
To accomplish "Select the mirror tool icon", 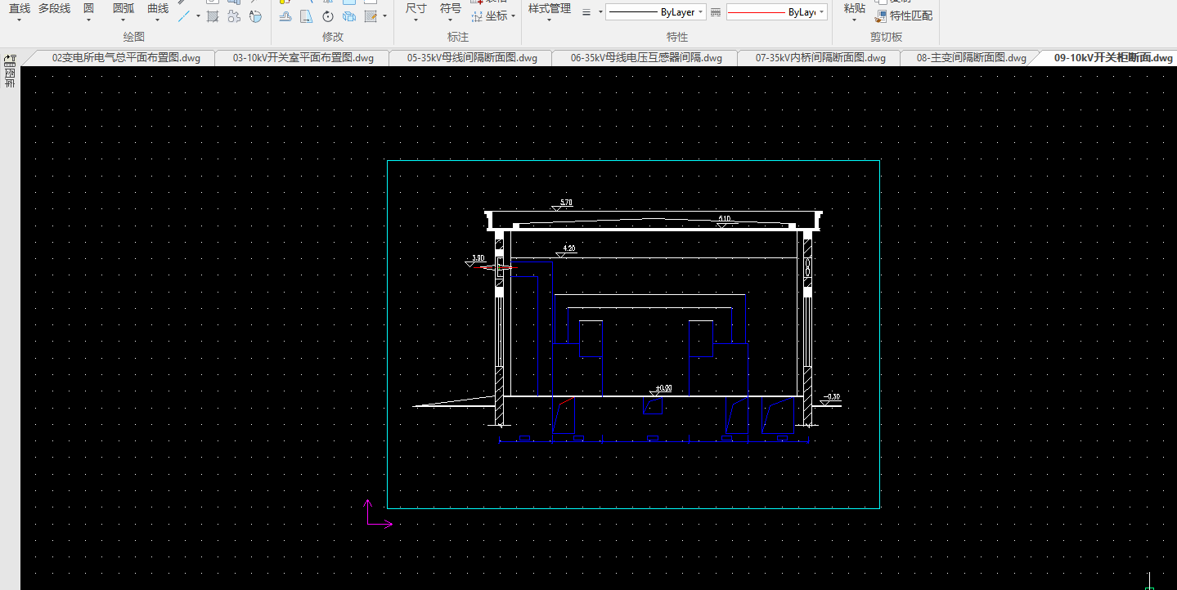I will pos(307,16).
